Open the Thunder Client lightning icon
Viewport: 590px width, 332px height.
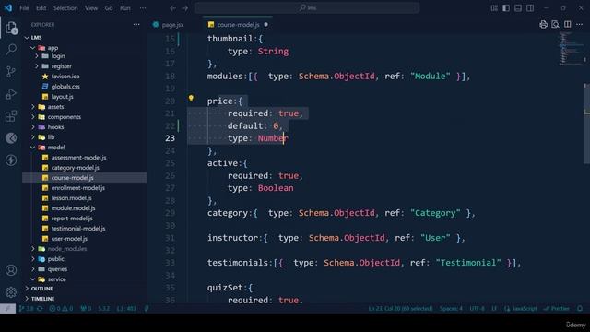(x=11, y=160)
